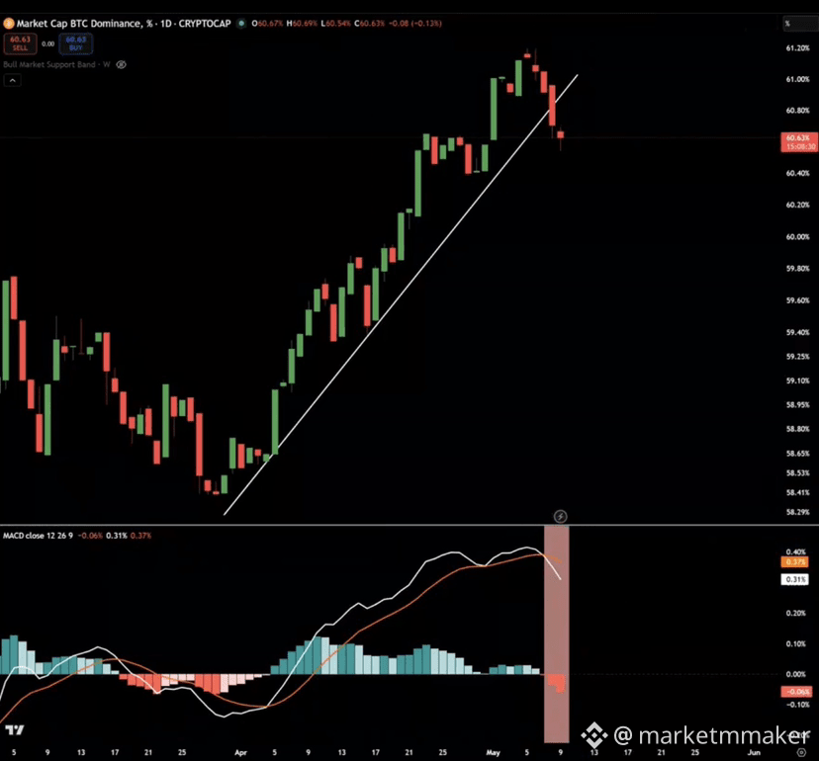Click the orange 0.37% MACD signal label
This screenshot has height=761, width=819.
pos(794,562)
